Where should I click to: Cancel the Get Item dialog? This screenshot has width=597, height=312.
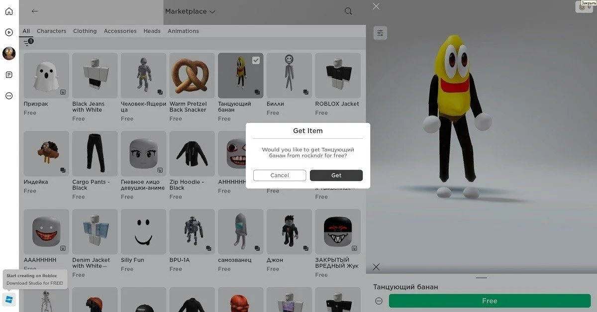coord(280,175)
